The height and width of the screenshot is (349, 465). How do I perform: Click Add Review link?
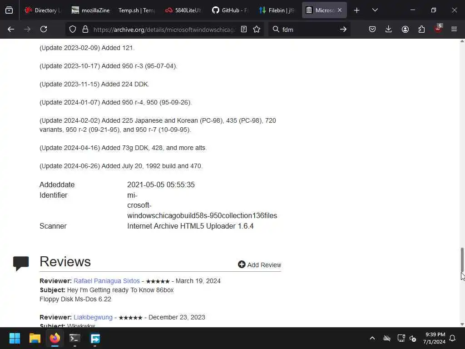259,265
